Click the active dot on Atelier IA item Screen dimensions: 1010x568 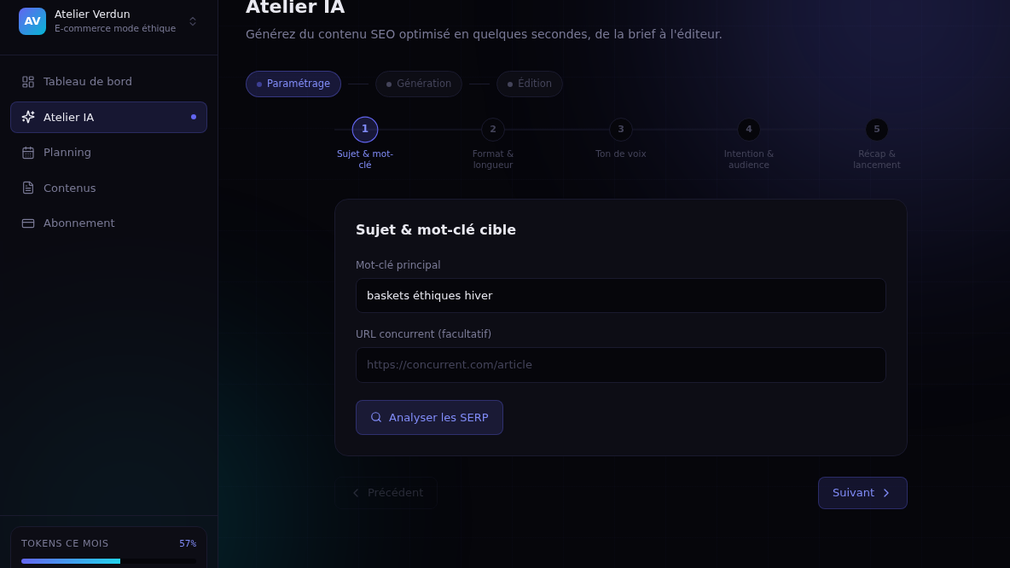194,117
